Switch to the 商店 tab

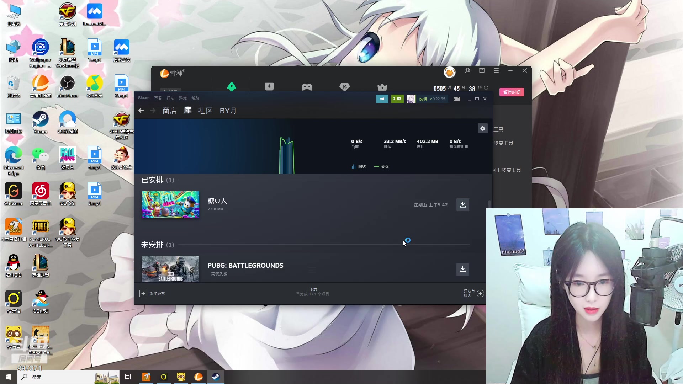pyautogui.click(x=170, y=111)
